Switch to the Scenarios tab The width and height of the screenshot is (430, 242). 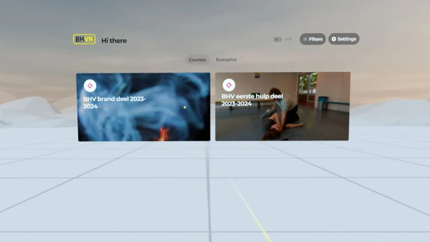[x=226, y=60]
